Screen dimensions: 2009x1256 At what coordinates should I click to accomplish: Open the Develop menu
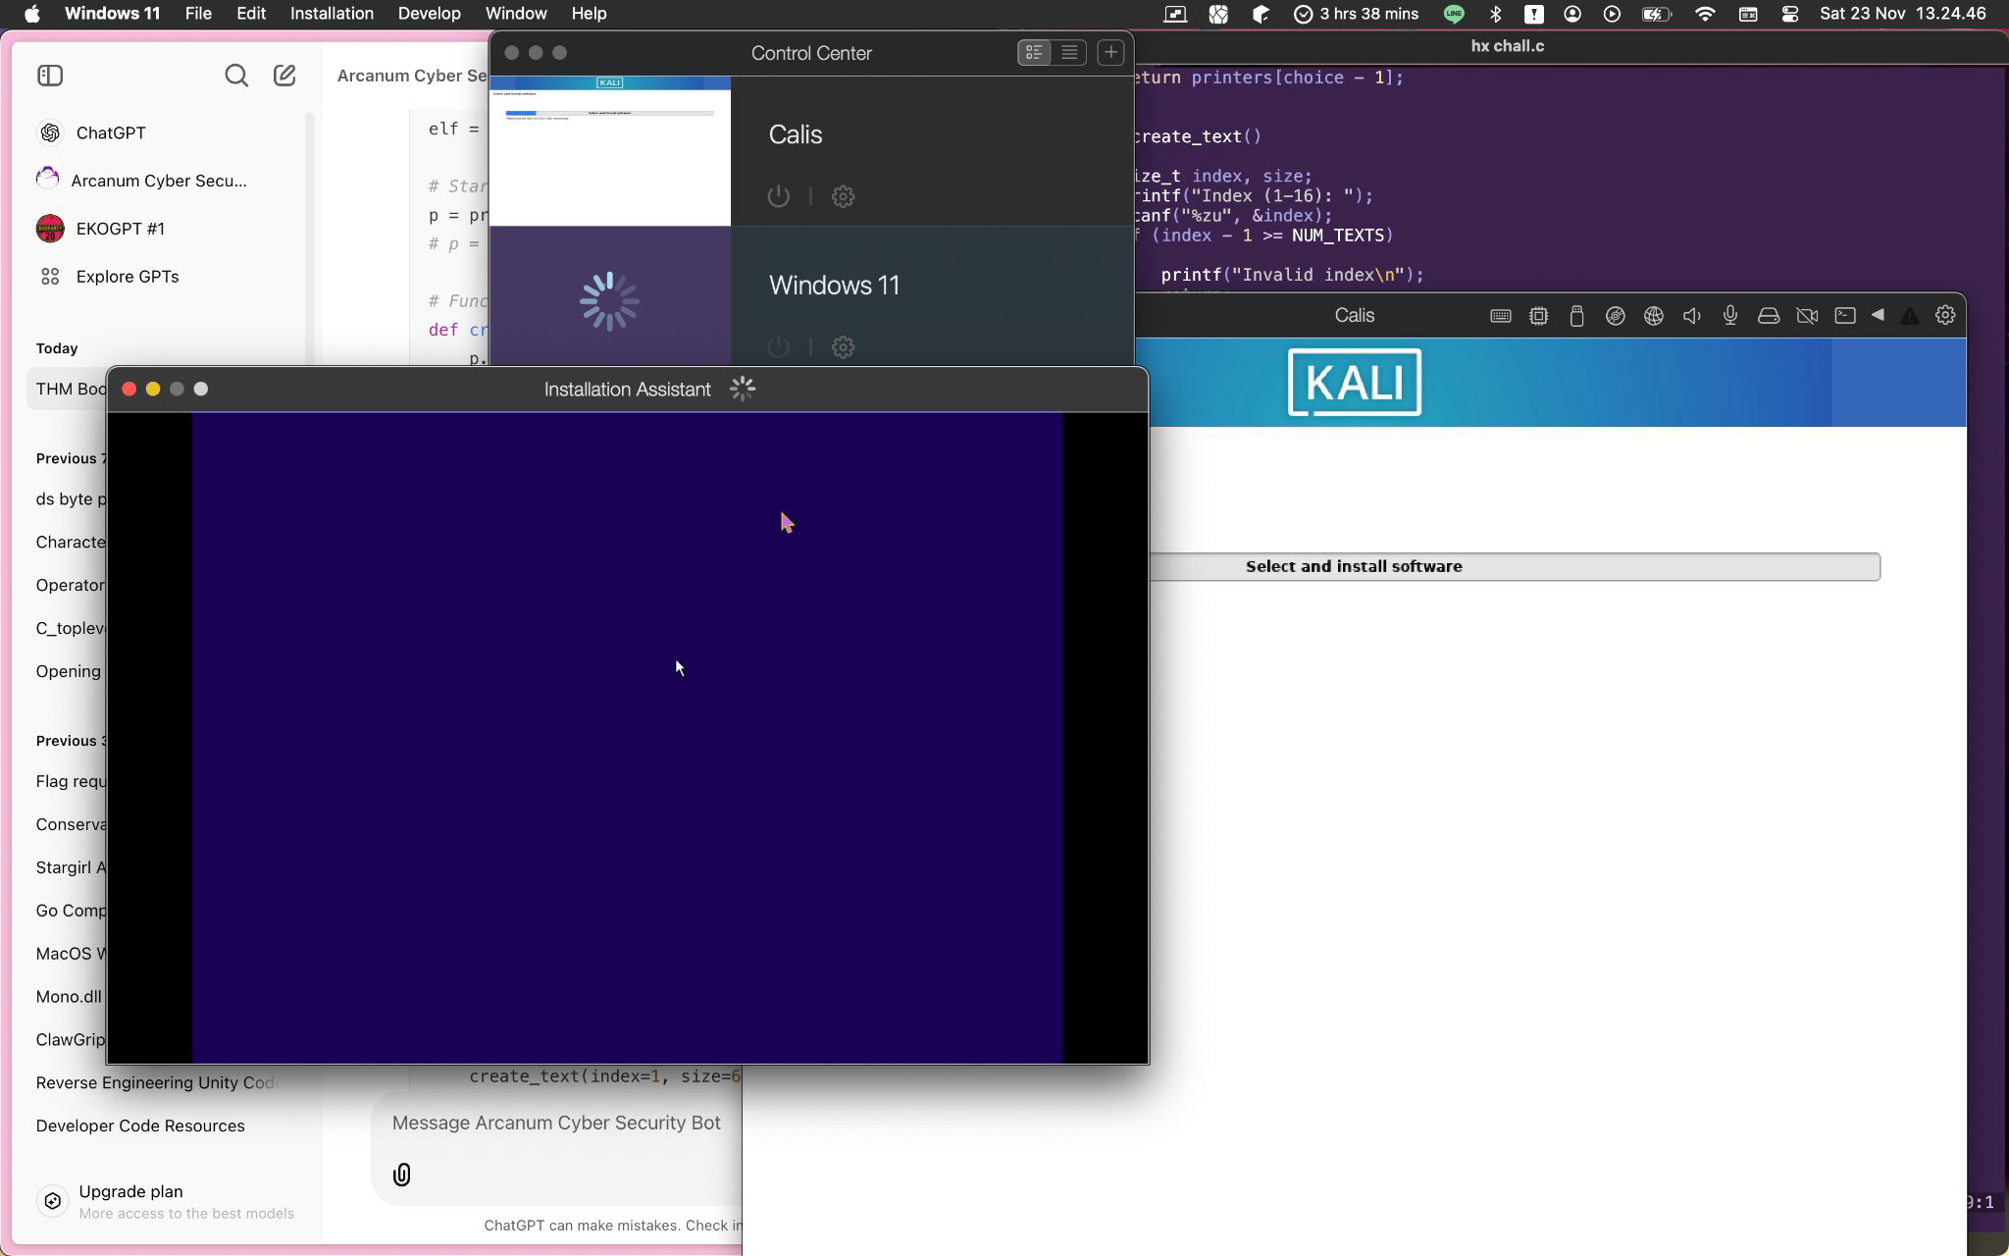tap(429, 14)
